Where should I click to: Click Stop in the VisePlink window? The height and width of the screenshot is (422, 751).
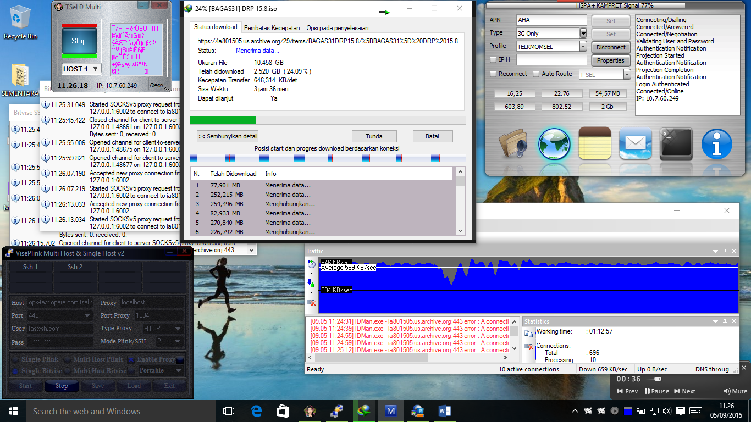click(62, 386)
